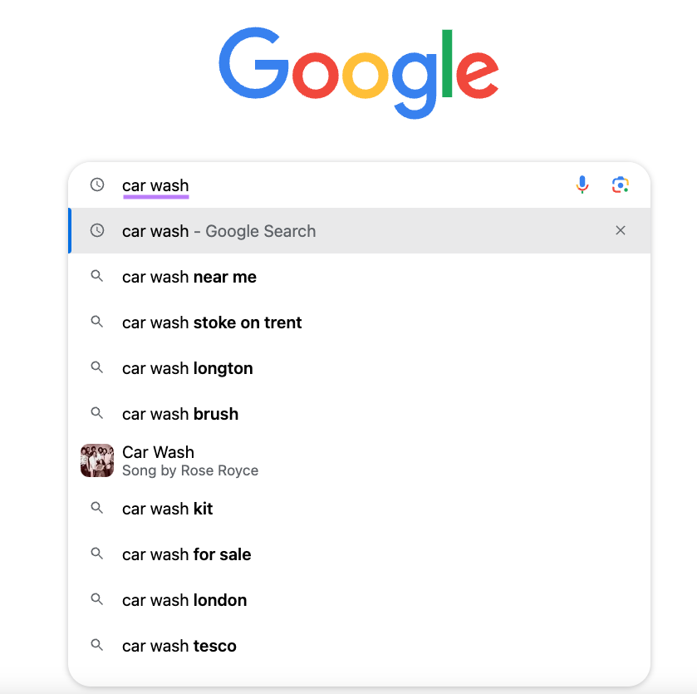697x694 pixels.
Task: Click inside the search text field
Action: (x=332, y=185)
